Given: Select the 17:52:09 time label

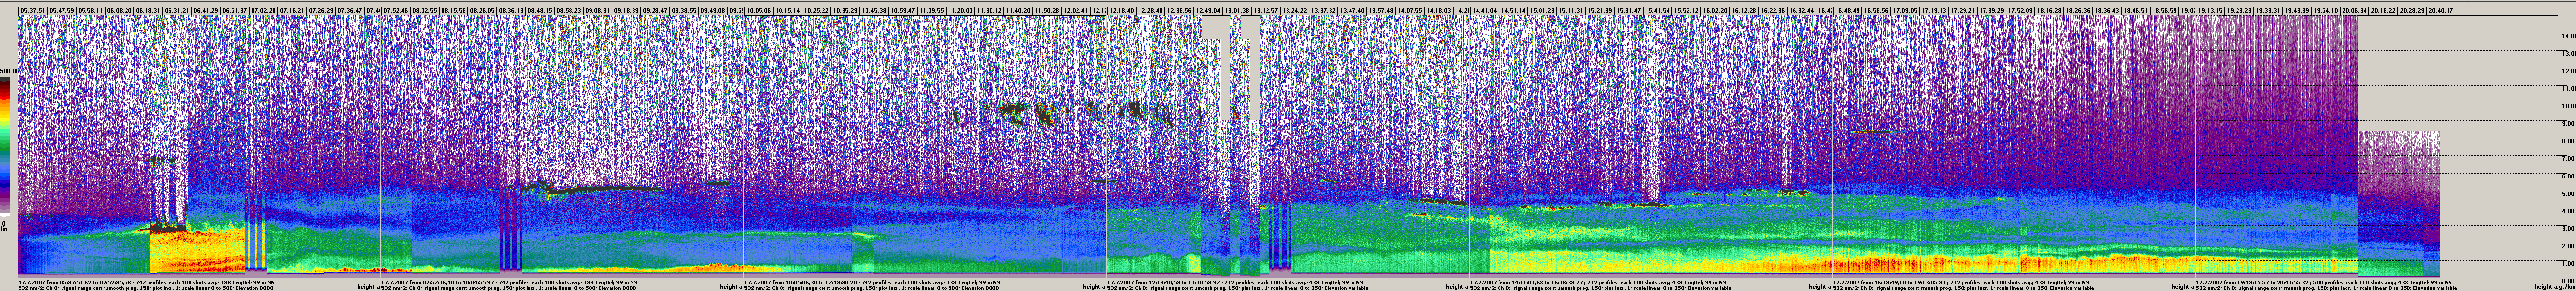Looking at the screenshot, I should (2020, 10).
